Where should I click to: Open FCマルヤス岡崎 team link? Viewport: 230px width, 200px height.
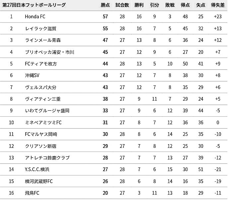tap(41, 134)
